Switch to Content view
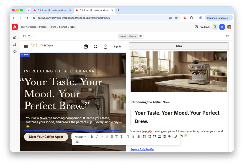244x165 pixels. click(133, 36)
